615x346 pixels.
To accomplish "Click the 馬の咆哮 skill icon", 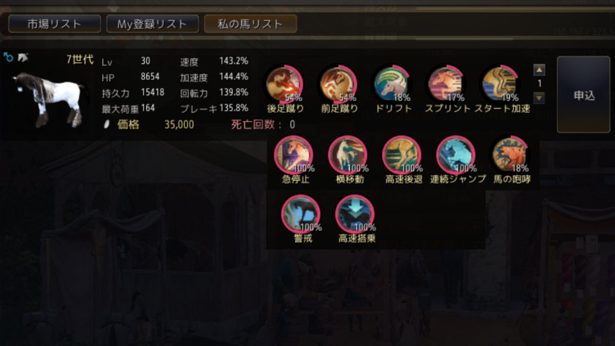I will [510, 154].
